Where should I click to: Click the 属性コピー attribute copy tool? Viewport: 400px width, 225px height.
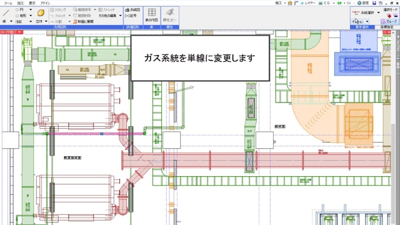(x=170, y=15)
